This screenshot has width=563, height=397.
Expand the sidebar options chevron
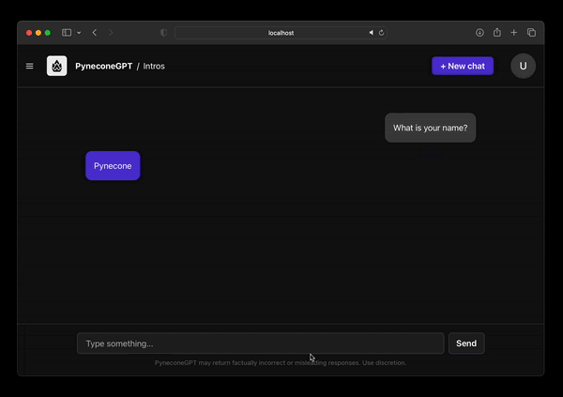pyautogui.click(x=79, y=33)
